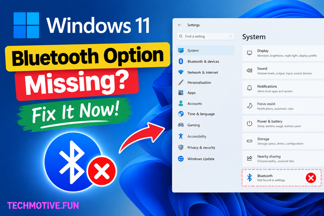The width and height of the screenshot is (324, 216).
Task: Click the Focus assist moon icon
Action: 250,106
